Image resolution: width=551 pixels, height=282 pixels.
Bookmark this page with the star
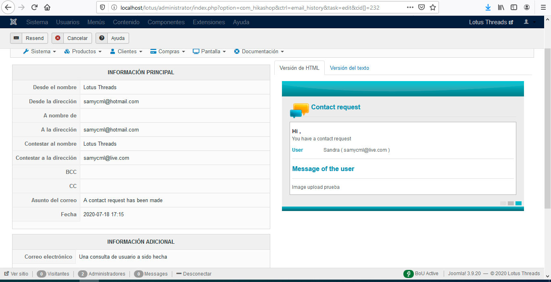pos(433,7)
